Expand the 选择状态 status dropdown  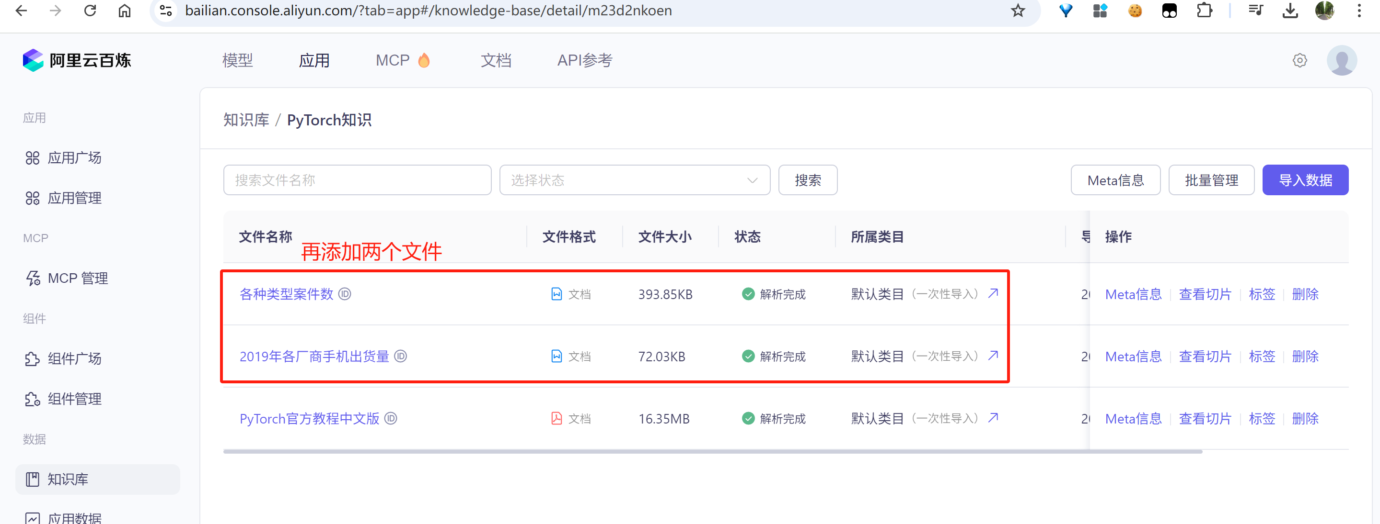pyautogui.click(x=634, y=180)
